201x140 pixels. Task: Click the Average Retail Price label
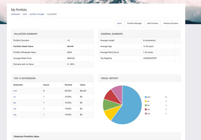(22, 58)
